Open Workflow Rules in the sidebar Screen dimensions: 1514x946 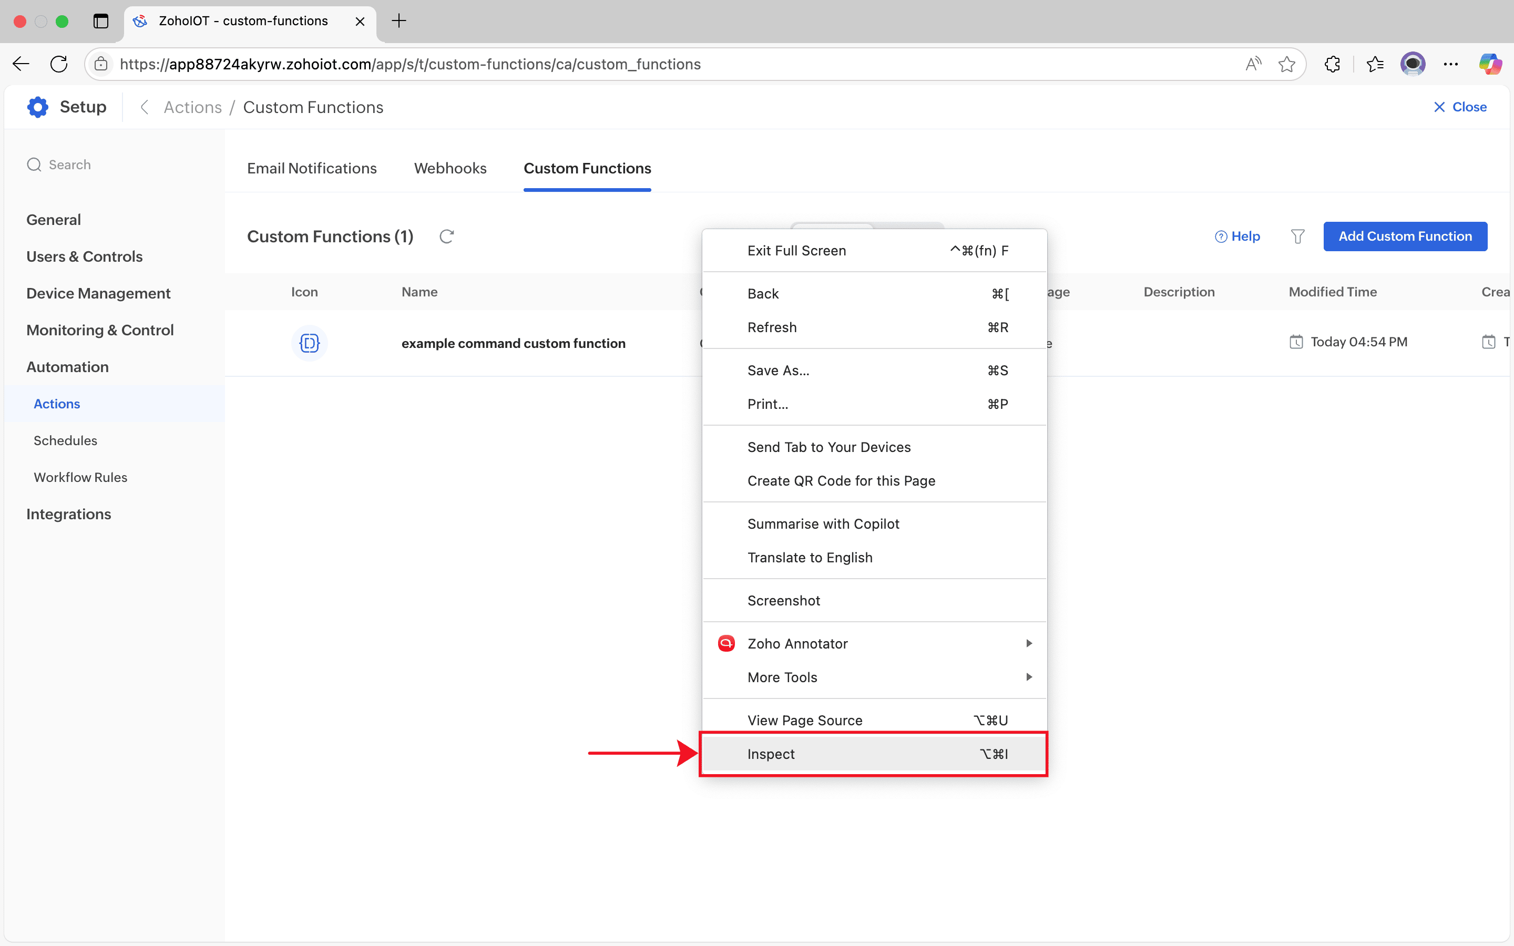click(x=80, y=477)
